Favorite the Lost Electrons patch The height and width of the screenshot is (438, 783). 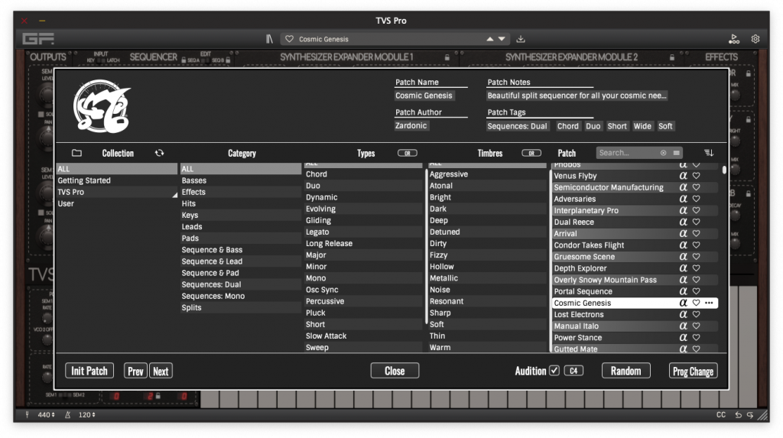click(696, 314)
